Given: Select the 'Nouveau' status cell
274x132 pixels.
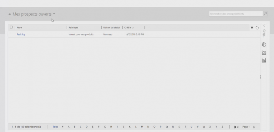Looking at the screenshot, I should (x=108, y=34).
